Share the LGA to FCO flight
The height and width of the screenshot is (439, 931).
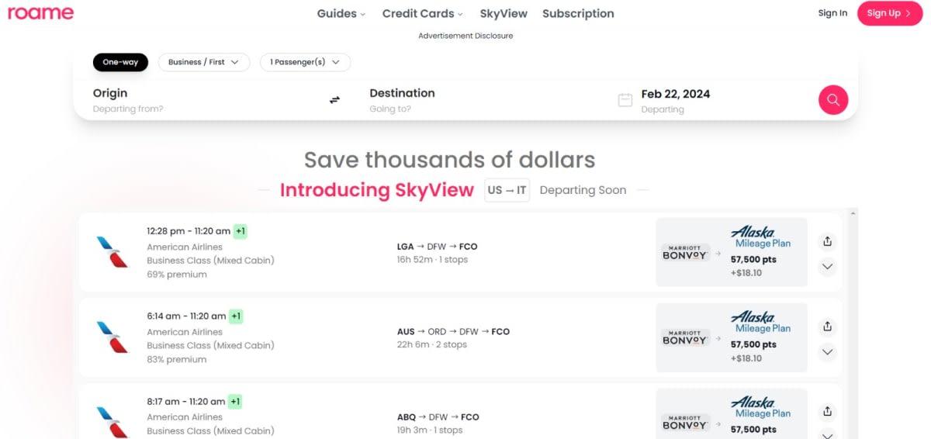point(827,241)
